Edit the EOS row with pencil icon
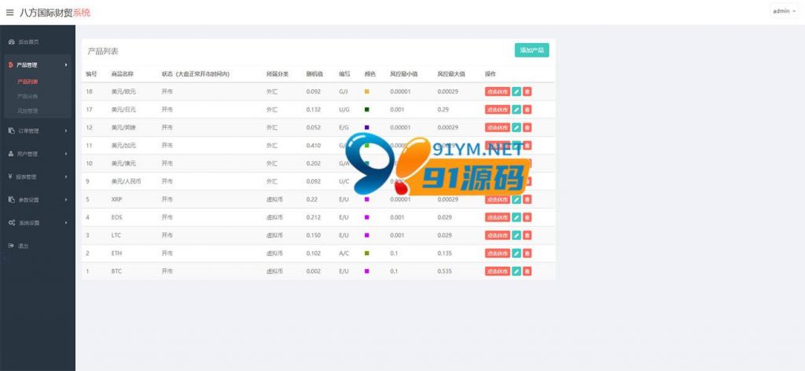The width and height of the screenshot is (805, 371). click(516, 217)
